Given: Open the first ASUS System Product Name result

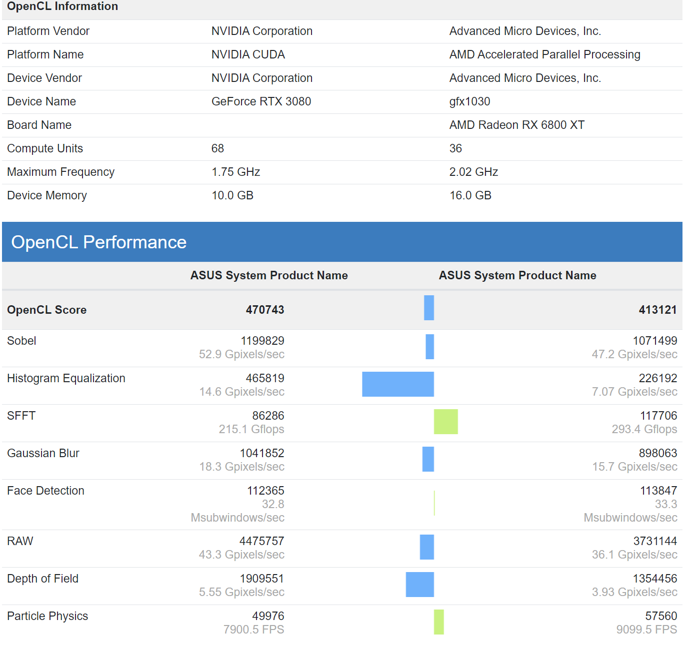Looking at the screenshot, I should (269, 275).
